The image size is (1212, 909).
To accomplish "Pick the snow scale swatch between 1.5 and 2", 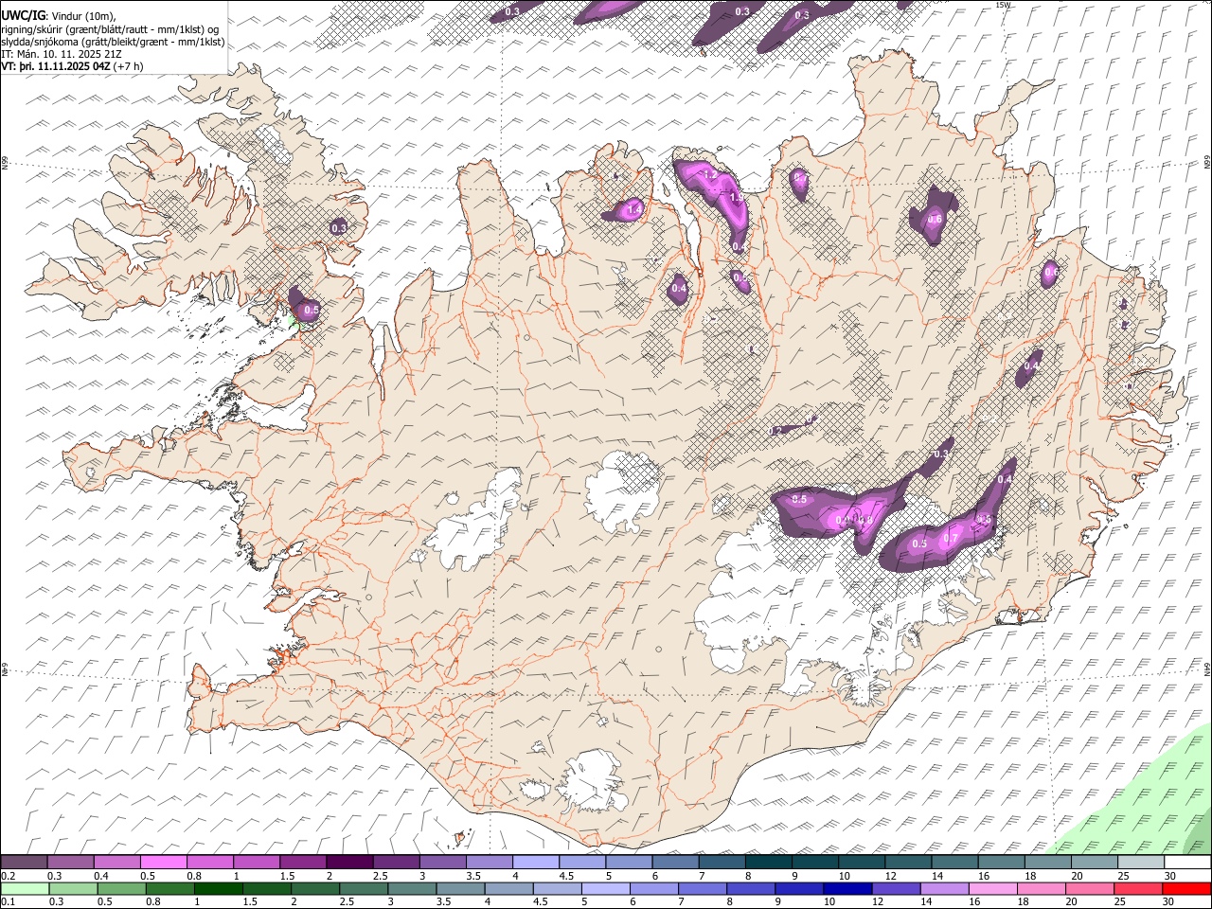I will (302, 863).
